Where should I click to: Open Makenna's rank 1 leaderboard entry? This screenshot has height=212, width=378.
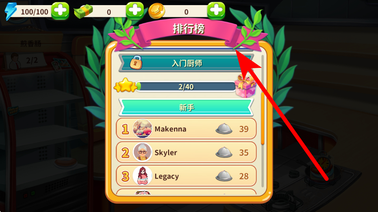coord(186,129)
